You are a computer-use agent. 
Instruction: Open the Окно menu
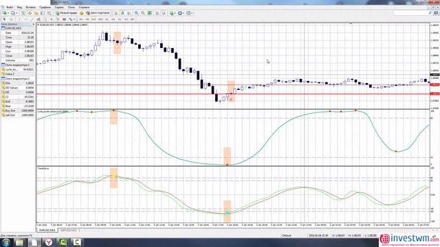[71, 8]
